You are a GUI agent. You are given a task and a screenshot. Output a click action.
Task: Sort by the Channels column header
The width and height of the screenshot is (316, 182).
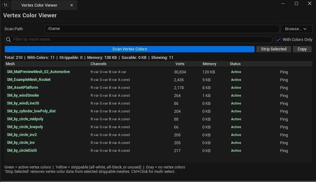click(98, 64)
